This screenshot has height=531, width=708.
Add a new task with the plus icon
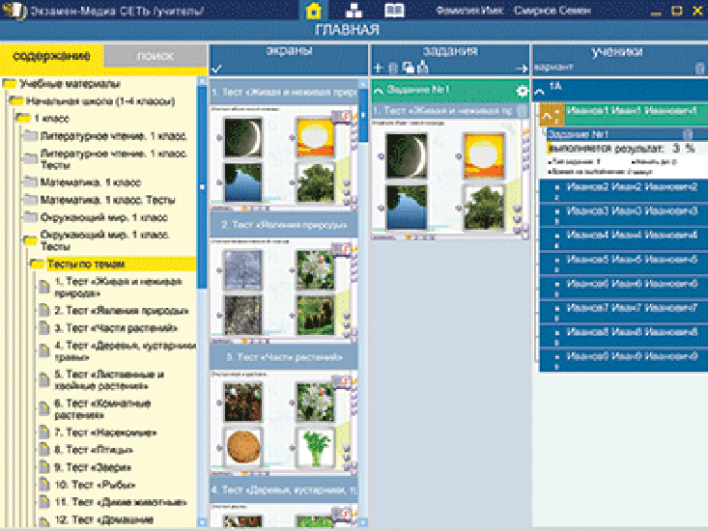378,68
